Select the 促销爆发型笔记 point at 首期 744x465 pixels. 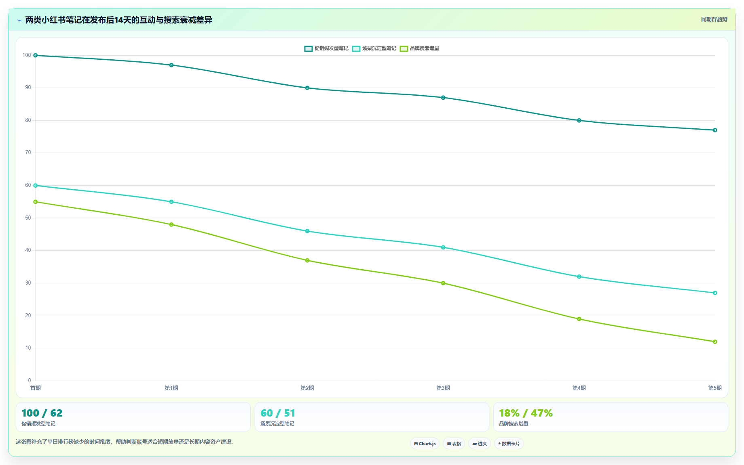tap(36, 55)
